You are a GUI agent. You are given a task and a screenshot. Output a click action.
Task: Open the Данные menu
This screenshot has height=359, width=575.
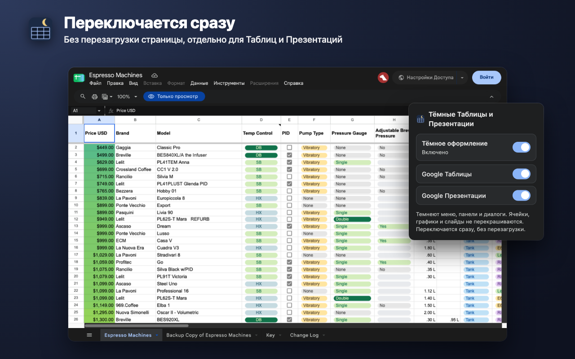point(199,83)
